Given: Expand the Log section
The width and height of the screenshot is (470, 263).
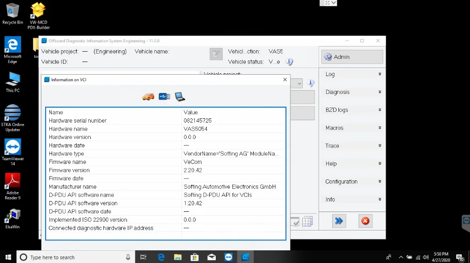Looking at the screenshot, I should coord(352,74).
